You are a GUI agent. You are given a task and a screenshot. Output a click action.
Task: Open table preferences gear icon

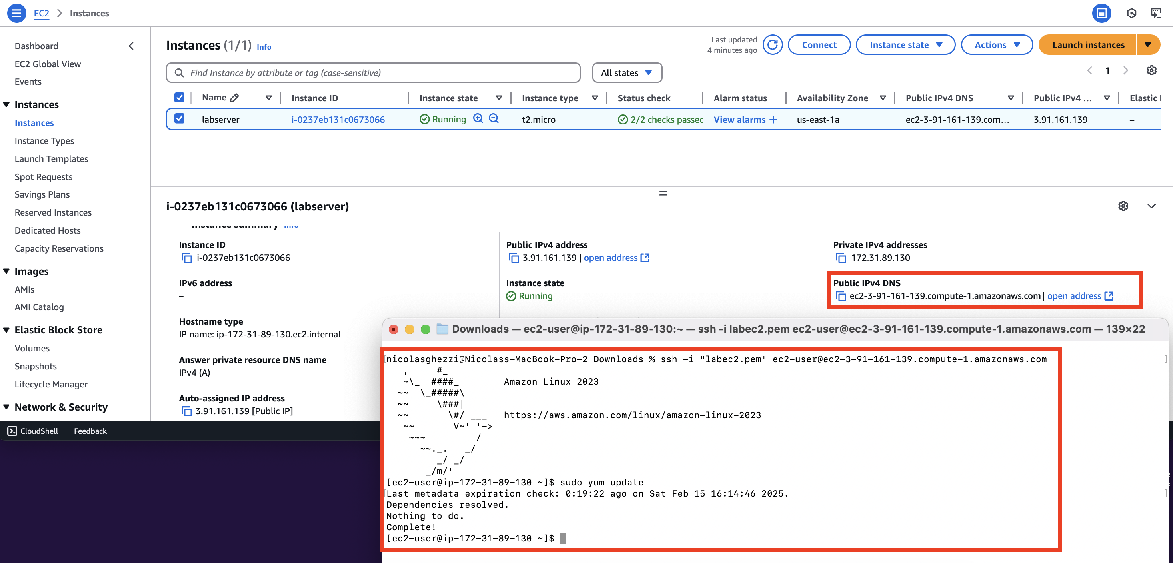tap(1151, 70)
